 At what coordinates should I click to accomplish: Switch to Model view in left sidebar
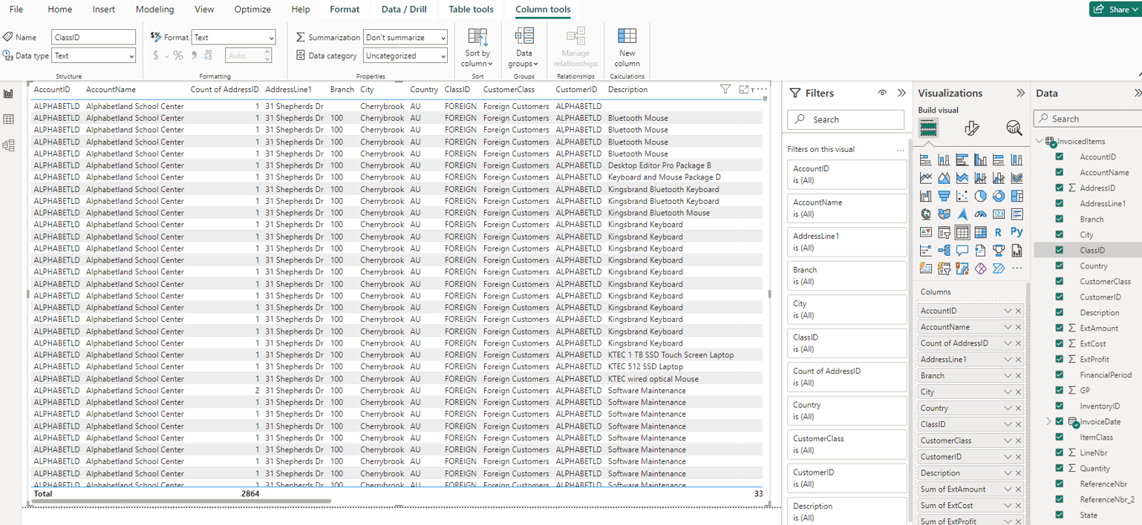click(x=9, y=145)
